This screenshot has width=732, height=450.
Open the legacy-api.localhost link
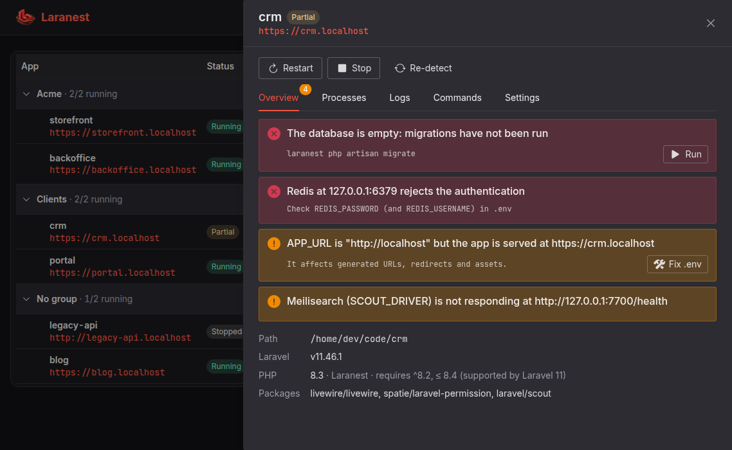(x=120, y=338)
